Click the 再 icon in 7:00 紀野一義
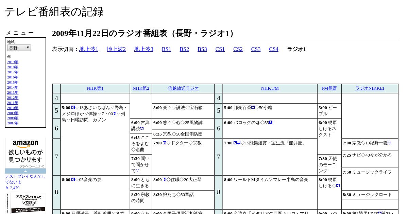 [x=389, y=143]
